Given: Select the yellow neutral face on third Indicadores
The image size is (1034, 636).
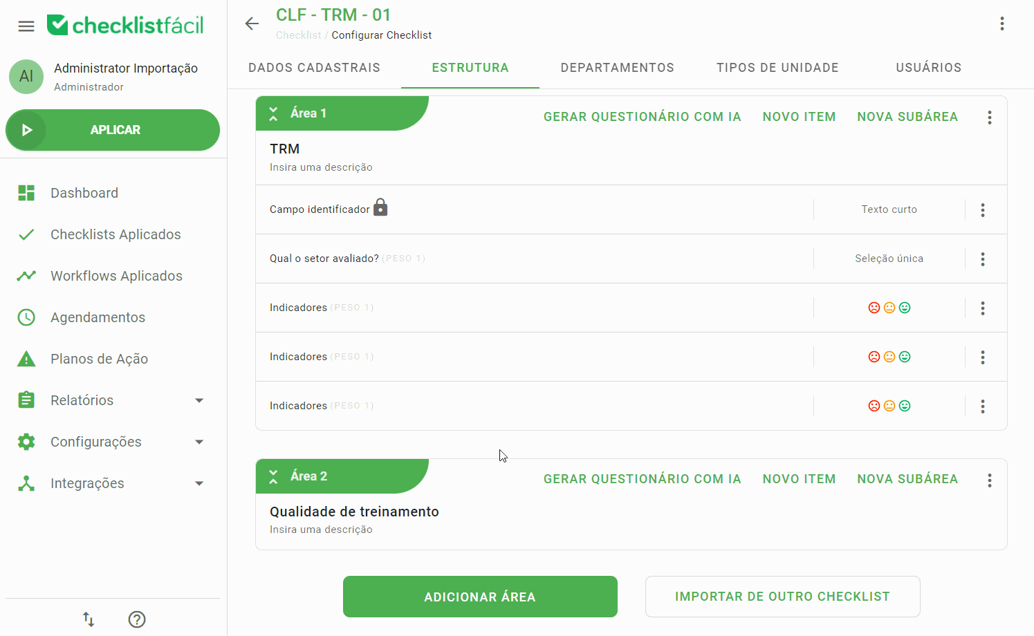Looking at the screenshot, I should coord(889,405).
